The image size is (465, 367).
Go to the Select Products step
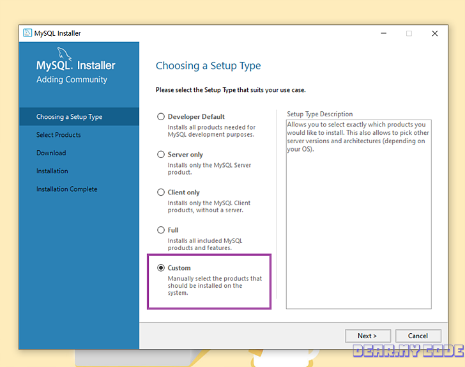pyautogui.click(x=58, y=135)
